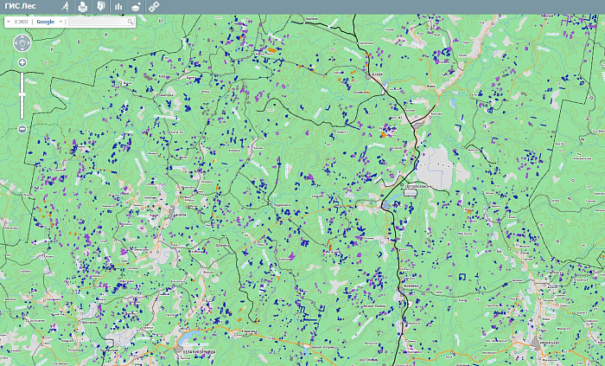The width and height of the screenshot is (605, 366).
Task: Click into the map search field
Action: [99, 22]
